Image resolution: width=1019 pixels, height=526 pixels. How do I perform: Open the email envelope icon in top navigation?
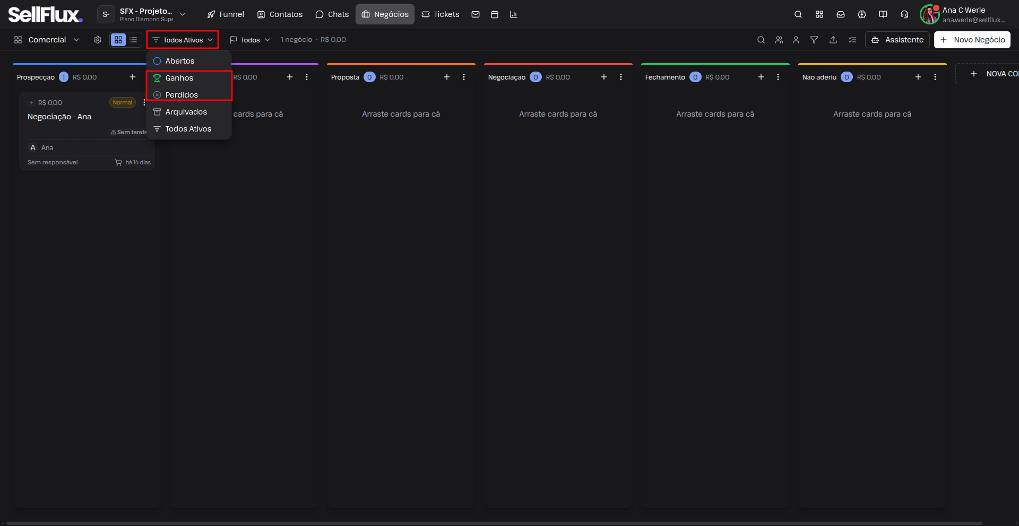click(x=476, y=14)
